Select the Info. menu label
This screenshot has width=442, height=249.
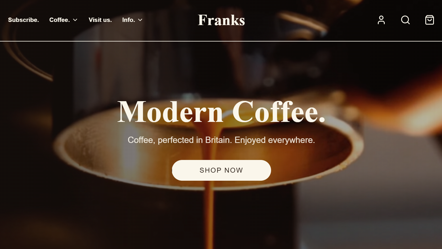click(129, 20)
